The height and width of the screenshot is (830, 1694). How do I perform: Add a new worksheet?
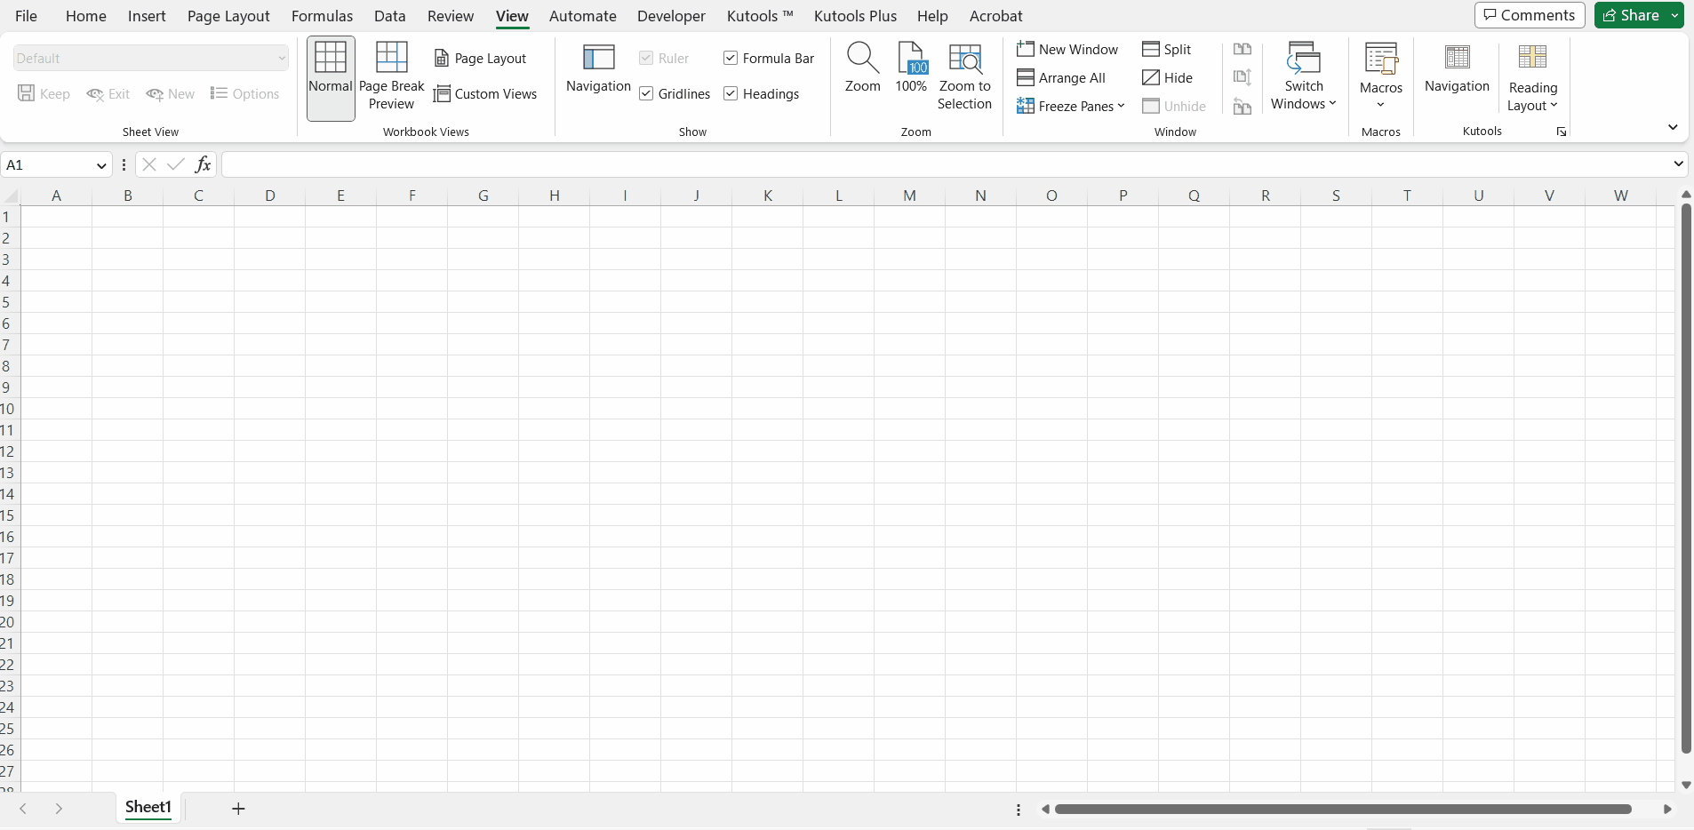coord(236,808)
